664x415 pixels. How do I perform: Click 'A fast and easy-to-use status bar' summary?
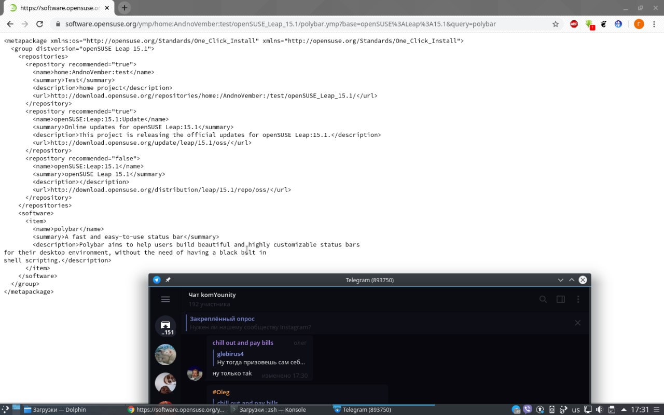point(124,237)
